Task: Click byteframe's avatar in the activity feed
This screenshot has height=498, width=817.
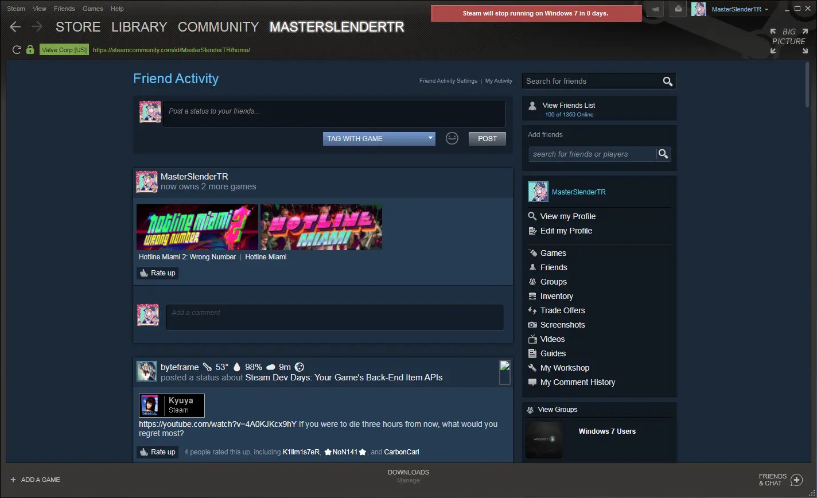Action: tap(147, 371)
